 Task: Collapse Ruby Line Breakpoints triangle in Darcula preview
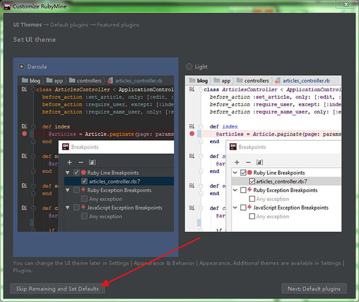68,172
